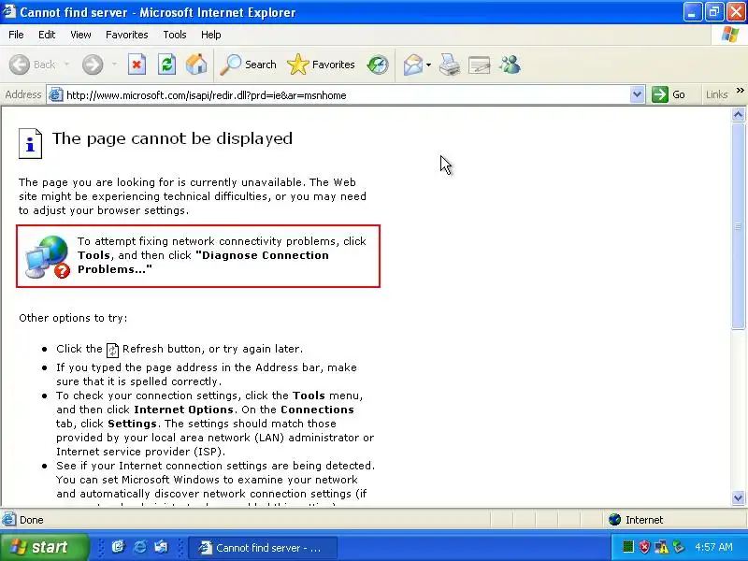Open the Help menu
This screenshot has width=748, height=561.
pos(211,35)
